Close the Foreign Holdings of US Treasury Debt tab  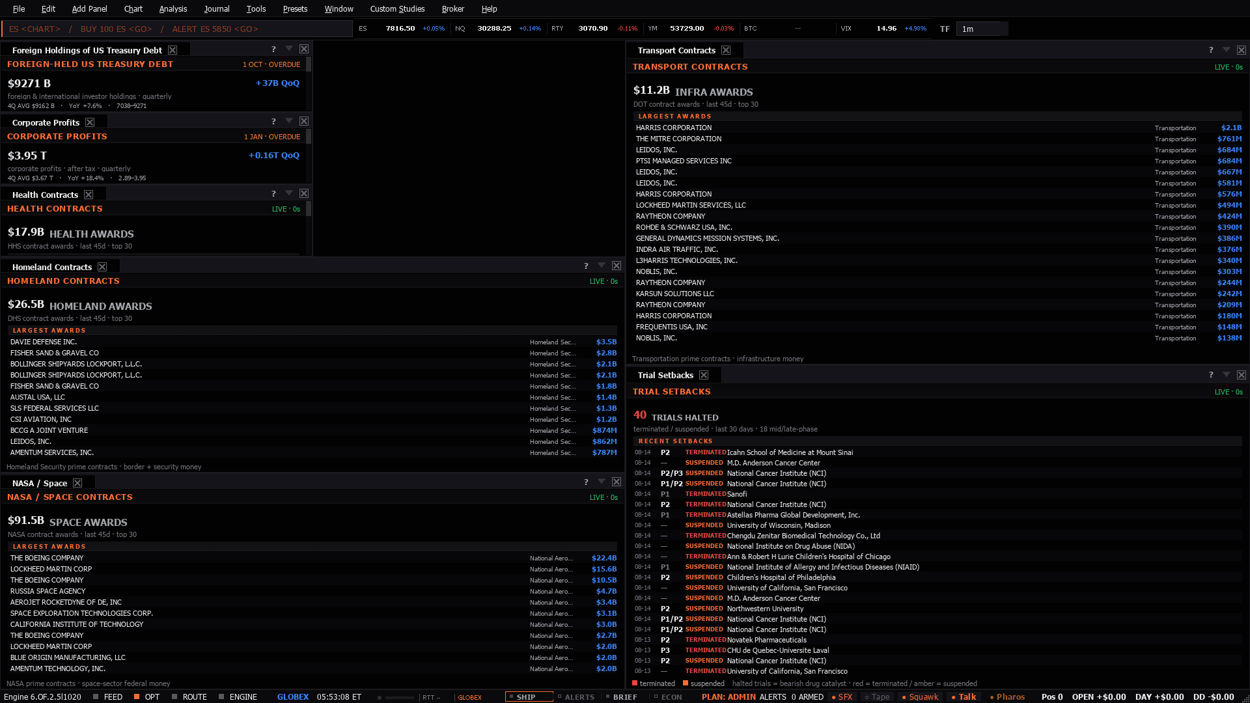173,50
